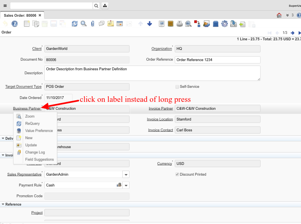Collapse the Reference section
The width and height of the screenshot is (301, 224).
coord(3,204)
